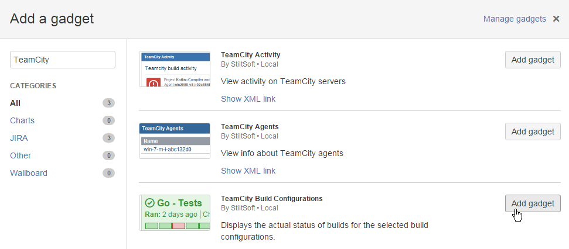Viewport: 569px width, 249px height.
Task: Click the red failed build bar segment
Action: click(x=179, y=226)
